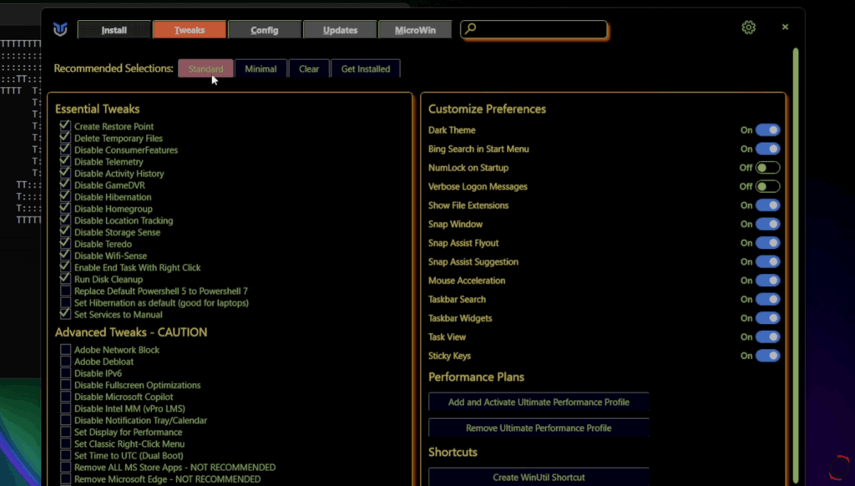Disable the Taskbar Search toggle
Screen dimensions: 855x486
[768, 300]
